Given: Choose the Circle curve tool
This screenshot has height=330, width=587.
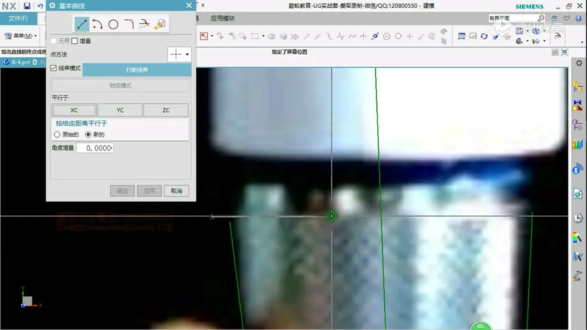Looking at the screenshot, I should [x=113, y=24].
